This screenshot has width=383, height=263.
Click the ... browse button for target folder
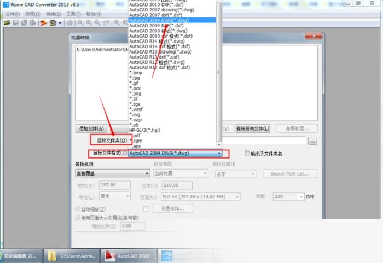point(312,141)
